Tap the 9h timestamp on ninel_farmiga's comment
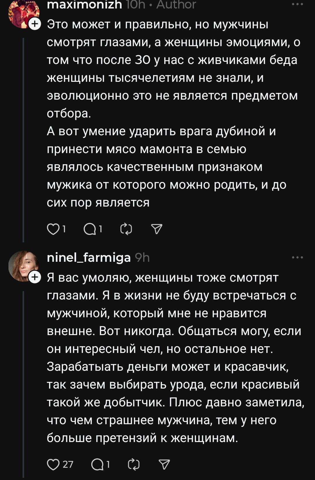The image size is (315, 480). point(142,258)
